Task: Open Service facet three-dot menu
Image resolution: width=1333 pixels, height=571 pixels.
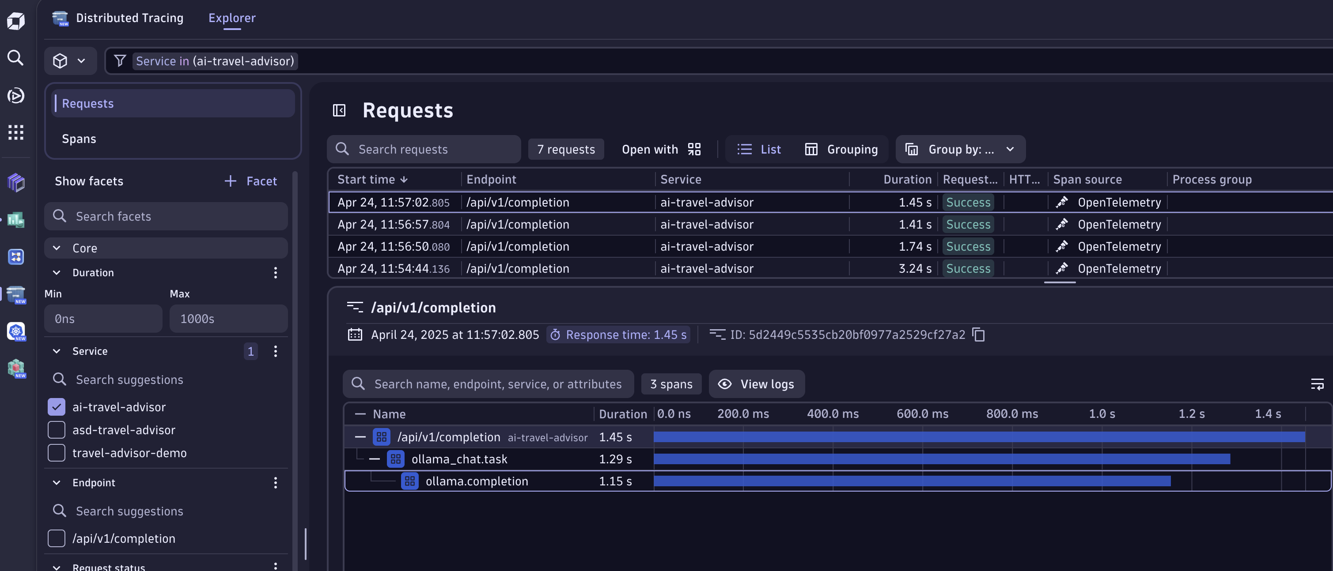Action: (275, 351)
